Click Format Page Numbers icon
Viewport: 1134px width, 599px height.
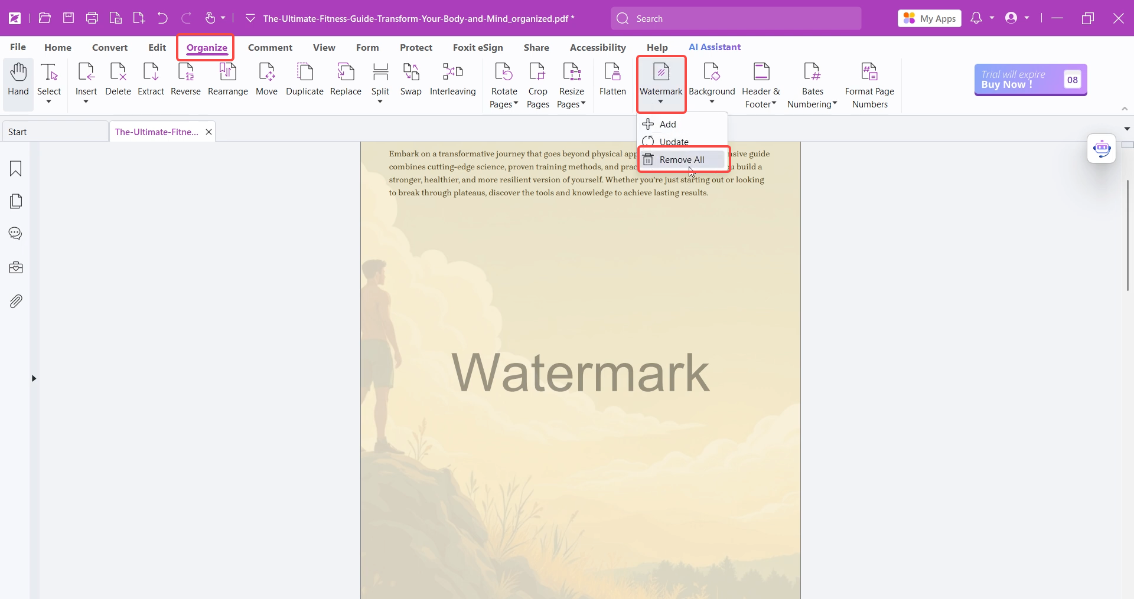[x=869, y=73]
